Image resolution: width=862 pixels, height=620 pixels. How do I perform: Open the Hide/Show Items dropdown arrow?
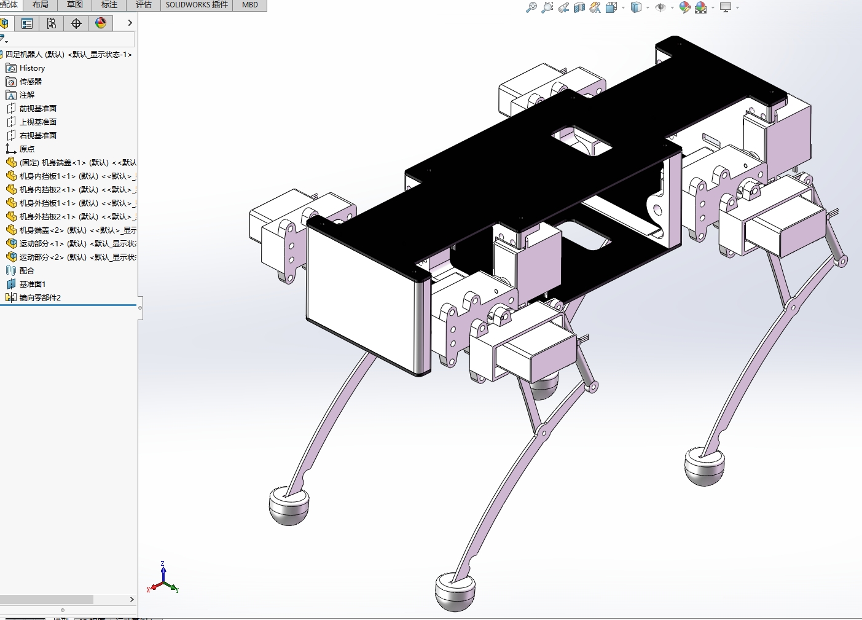pos(672,8)
